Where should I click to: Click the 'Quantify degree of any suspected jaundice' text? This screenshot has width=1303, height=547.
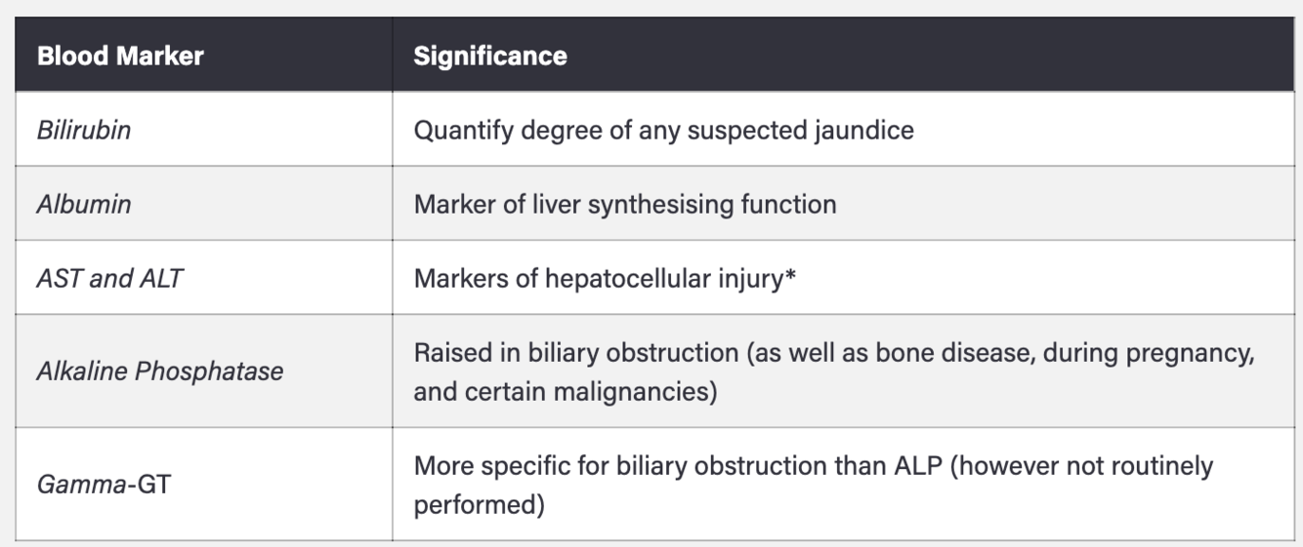point(664,130)
